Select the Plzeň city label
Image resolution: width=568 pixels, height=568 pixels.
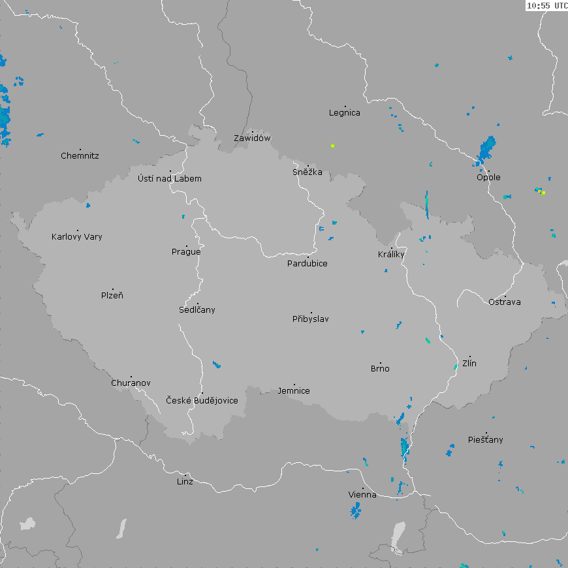click(112, 296)
